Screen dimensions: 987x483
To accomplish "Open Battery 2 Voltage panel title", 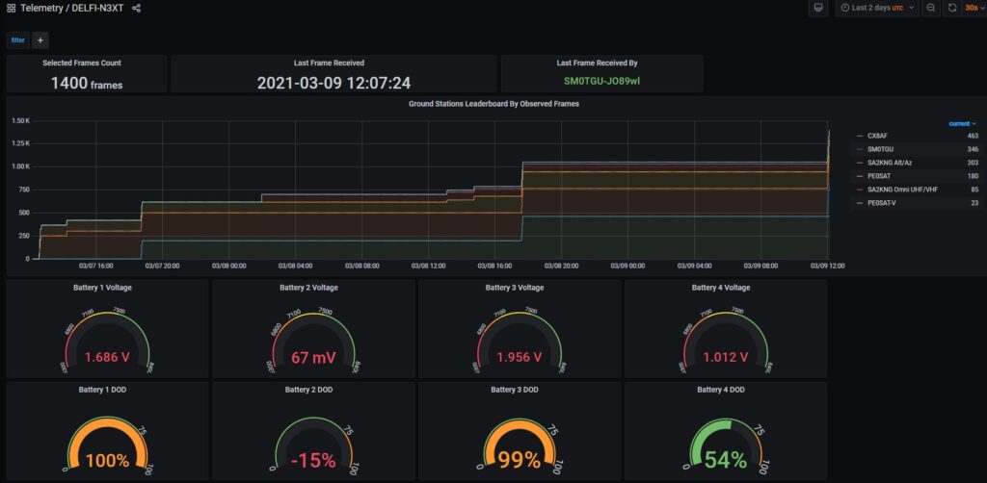I will [x=308, y=288].
